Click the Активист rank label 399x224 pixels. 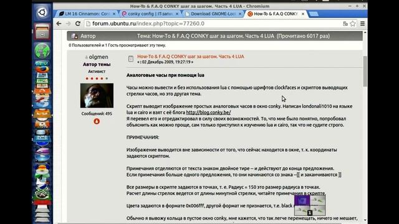pyautogui.click(x=97, y=72)
